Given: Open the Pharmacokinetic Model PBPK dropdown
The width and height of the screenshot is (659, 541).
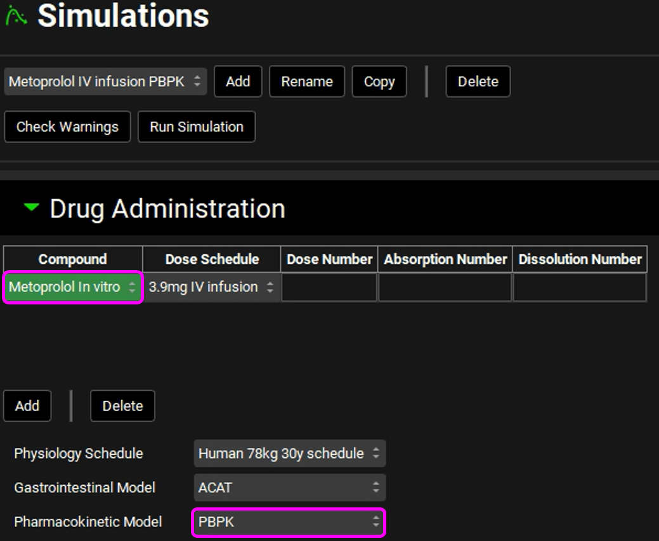Looking at the screenshot, I should coord(289,522).
